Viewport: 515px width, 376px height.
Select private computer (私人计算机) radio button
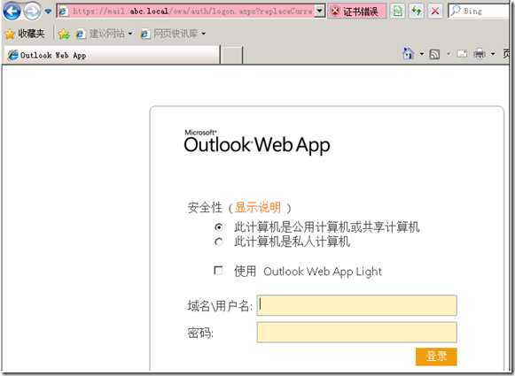pyautogui.click(x=218, y=242)
